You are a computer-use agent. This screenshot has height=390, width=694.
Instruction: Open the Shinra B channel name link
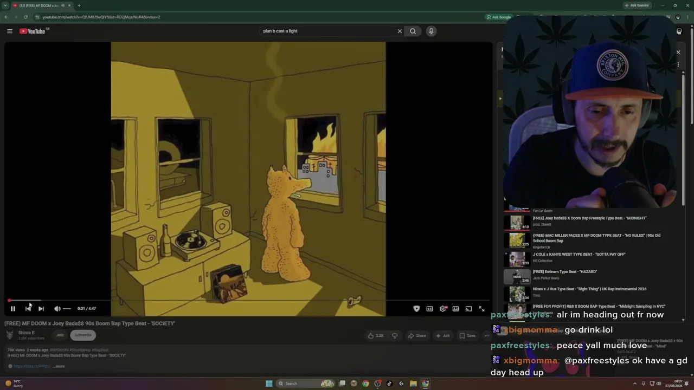point(27,333)
